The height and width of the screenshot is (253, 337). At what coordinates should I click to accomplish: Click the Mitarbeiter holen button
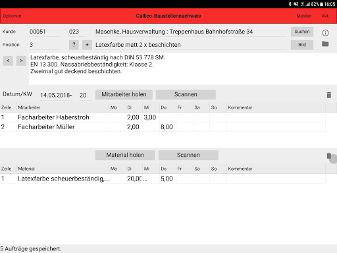coord(124,94)
